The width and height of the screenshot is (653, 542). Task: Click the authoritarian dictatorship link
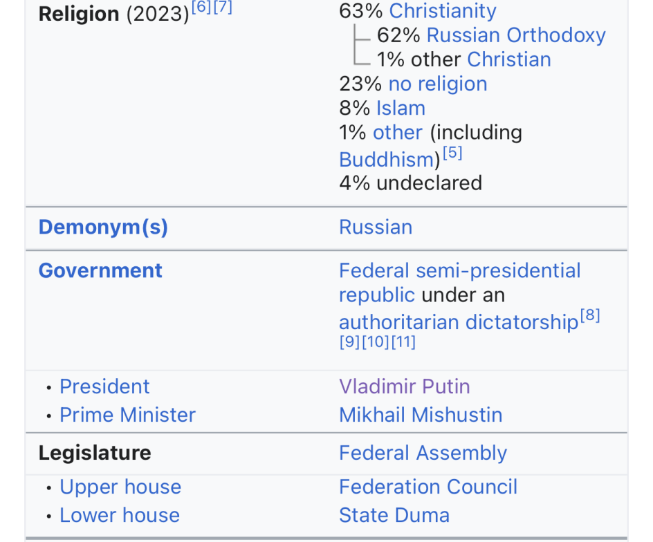coord(458,322)
